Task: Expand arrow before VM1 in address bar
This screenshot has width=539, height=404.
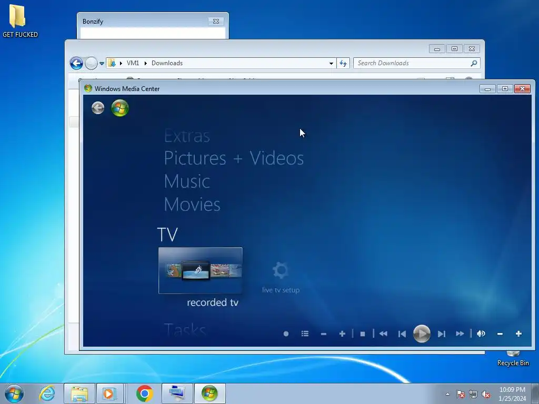Action: coord(121,63)
